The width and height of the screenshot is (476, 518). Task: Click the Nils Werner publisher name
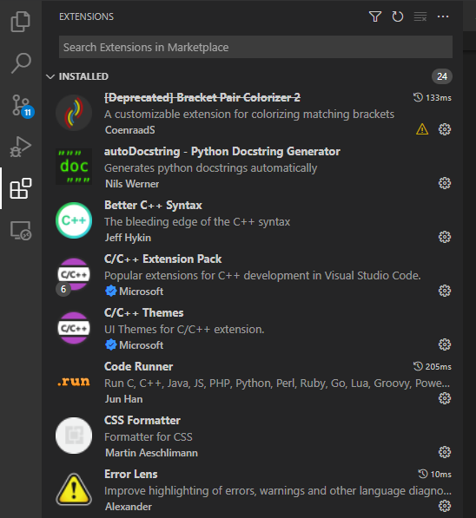click(132, 184)
